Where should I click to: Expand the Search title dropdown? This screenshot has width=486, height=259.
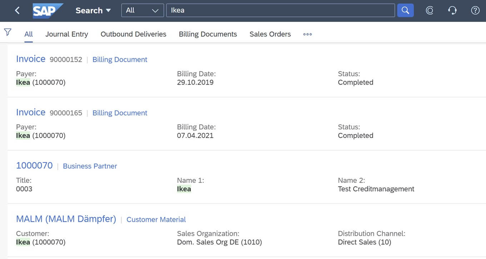[x=93, y=11]
